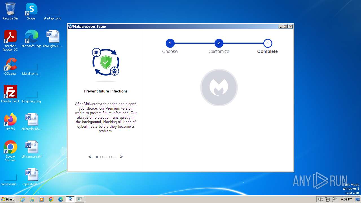Viewport: 361px width, 203px height.
Task: Minimize the Malwarebytes Setup window
Action: tap(281, 27)
